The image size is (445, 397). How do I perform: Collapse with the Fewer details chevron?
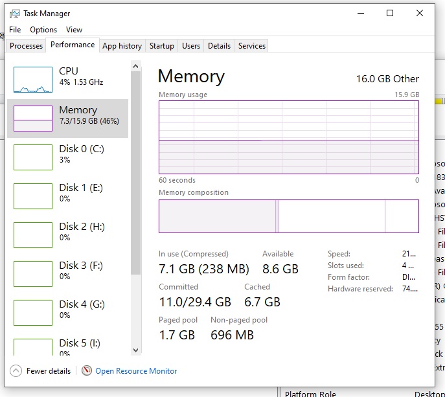(16, 371)
